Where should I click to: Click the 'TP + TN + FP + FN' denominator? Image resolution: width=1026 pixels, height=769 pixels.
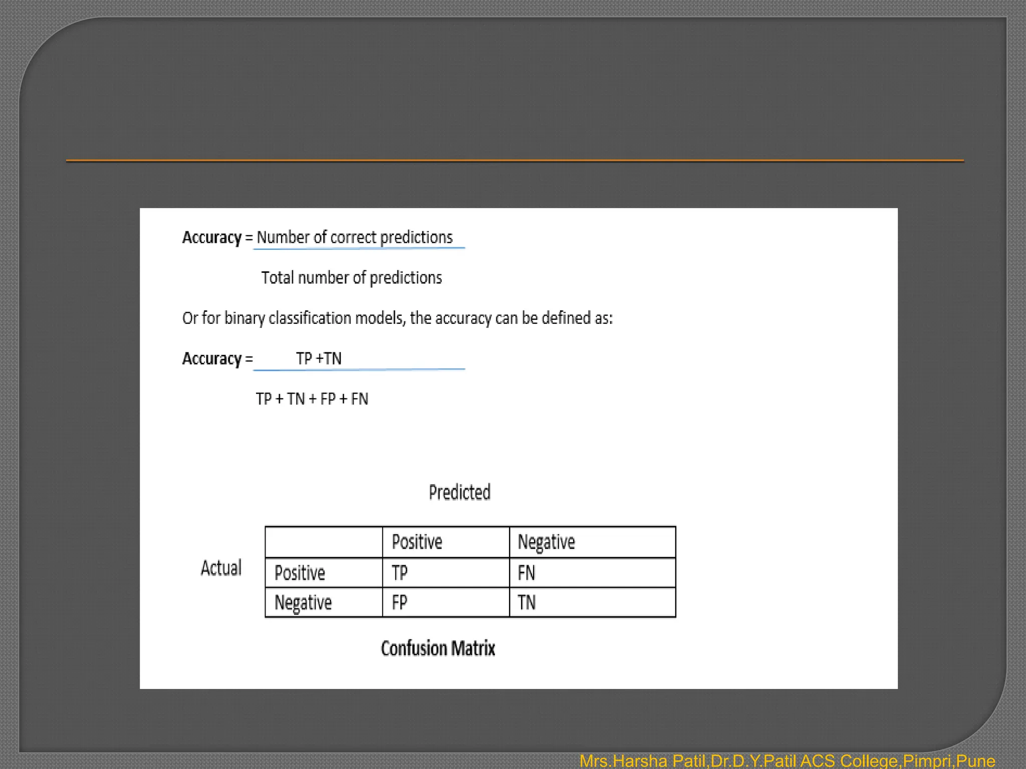[x=312, y=399]
